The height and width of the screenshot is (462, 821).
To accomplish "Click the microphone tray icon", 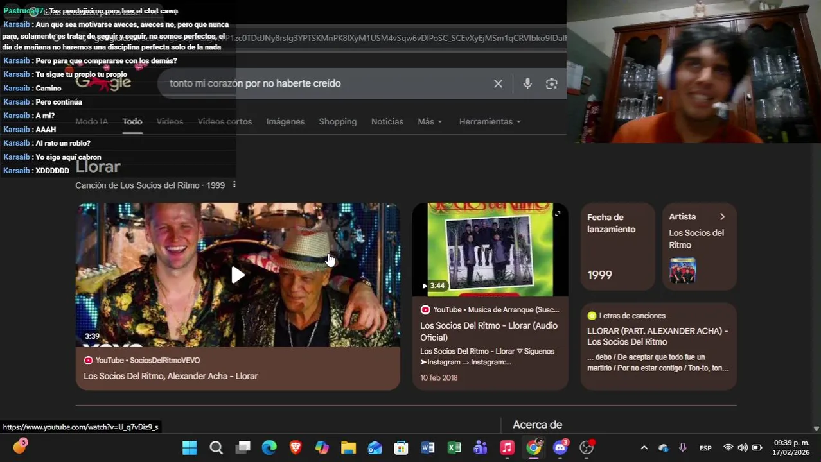I will click(682, 448).
